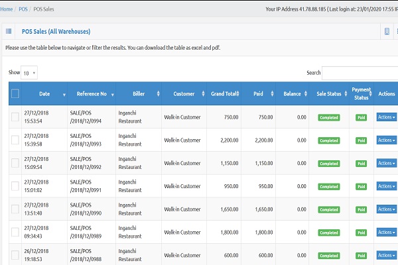
Task: Sort by Customer column arrow
Action: tap(202, 95)
